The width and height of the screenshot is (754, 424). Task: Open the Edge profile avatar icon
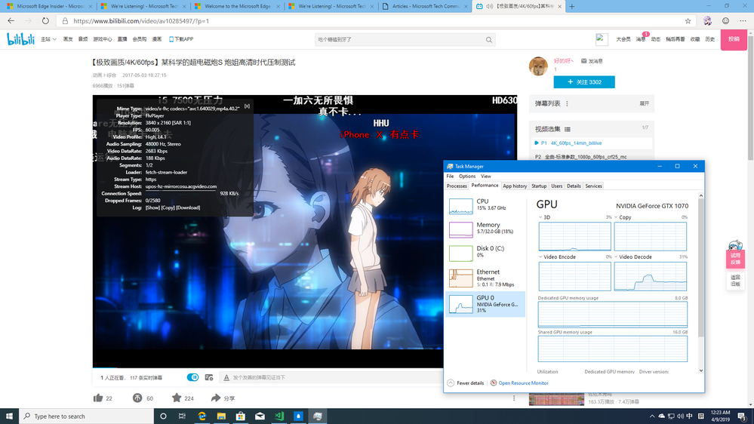coord(707,20)
